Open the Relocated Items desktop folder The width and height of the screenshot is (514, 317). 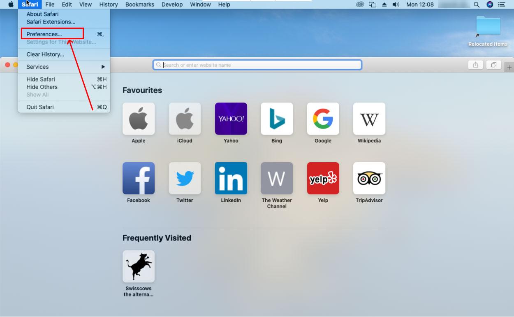click(488, 26)
